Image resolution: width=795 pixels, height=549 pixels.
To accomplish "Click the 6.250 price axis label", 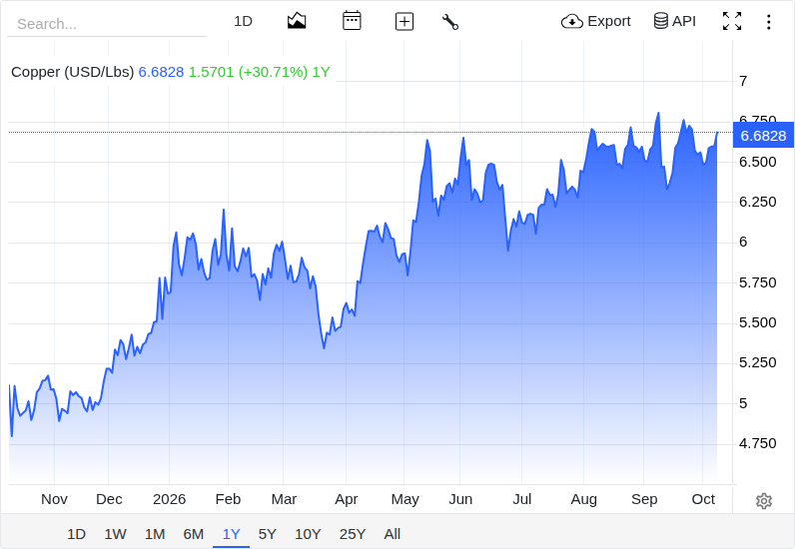I will coord(757,202).
